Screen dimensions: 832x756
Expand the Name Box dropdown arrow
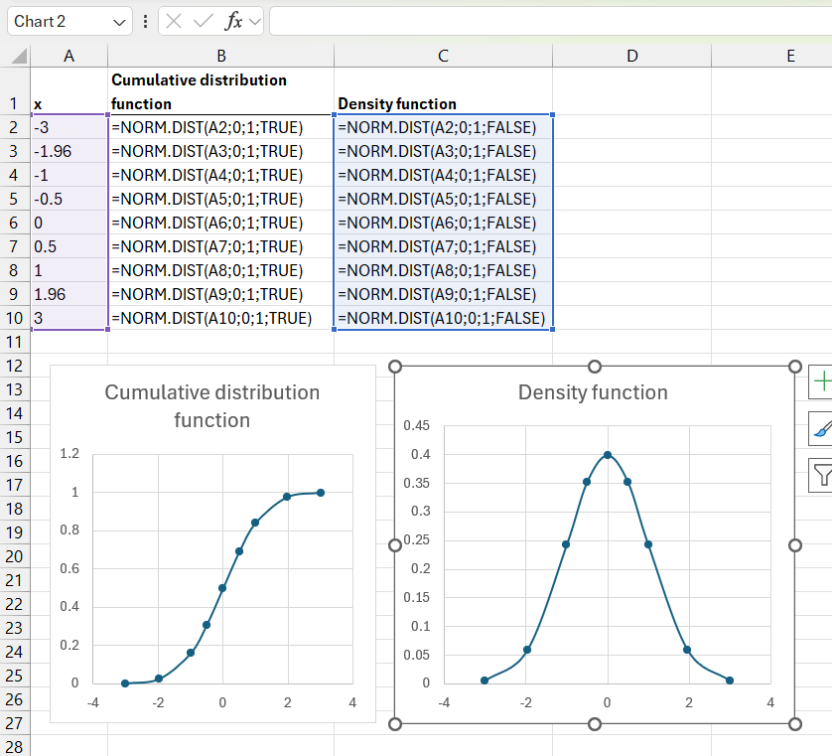(119, 22)
